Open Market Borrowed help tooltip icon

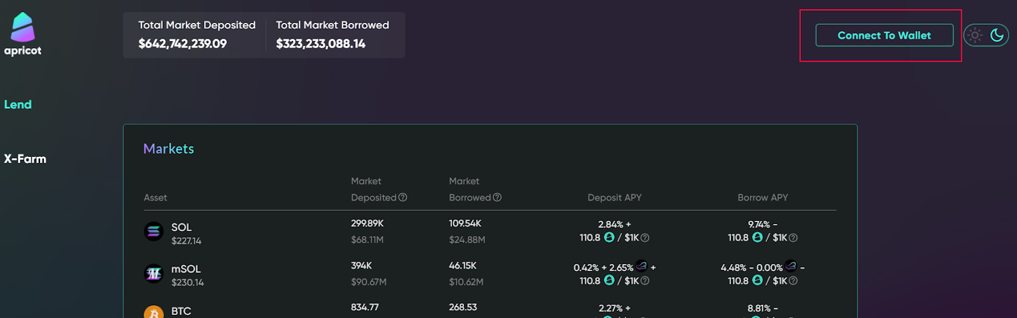point(497,197)
